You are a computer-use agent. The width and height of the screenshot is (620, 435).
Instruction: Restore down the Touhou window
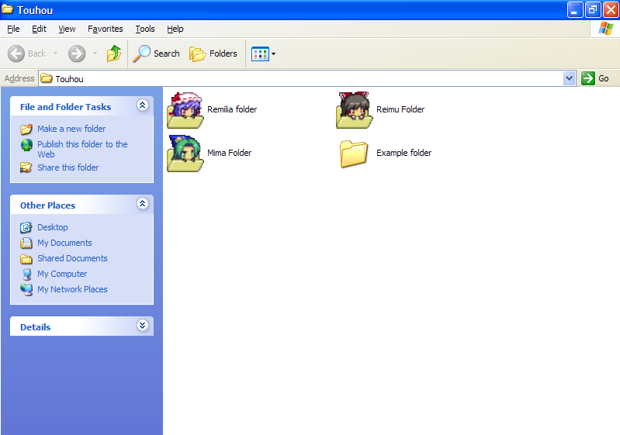(593, 10)
